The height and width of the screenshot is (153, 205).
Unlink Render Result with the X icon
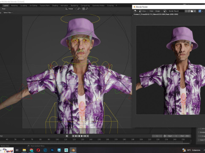pos(195,11)
